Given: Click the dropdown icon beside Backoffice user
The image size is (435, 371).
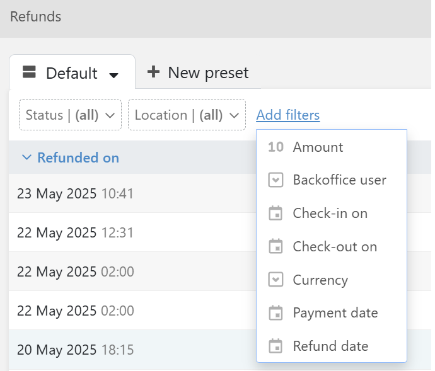Looking at the screenshot, I should click(x=275, y=180).
